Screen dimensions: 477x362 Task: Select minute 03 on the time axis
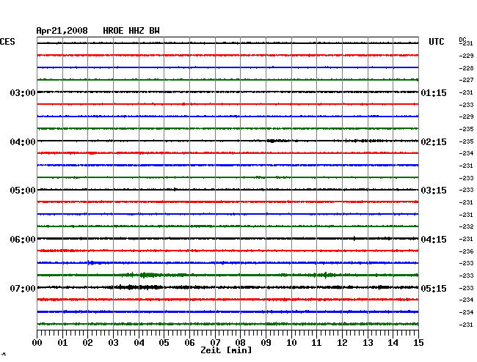coord(113,342)
